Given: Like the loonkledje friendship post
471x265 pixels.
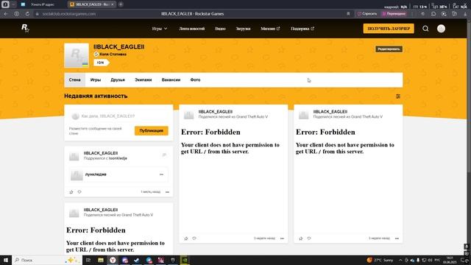Looking at the screenshot, I should tap(71, 192).
